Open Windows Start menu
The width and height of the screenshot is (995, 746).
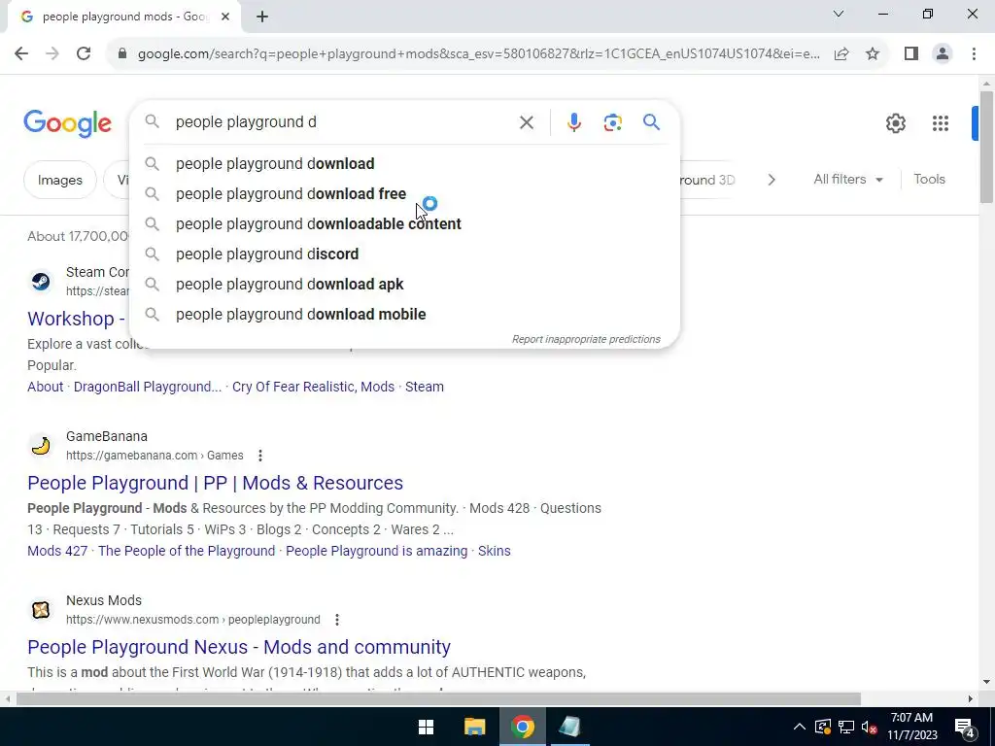[426, 727]
